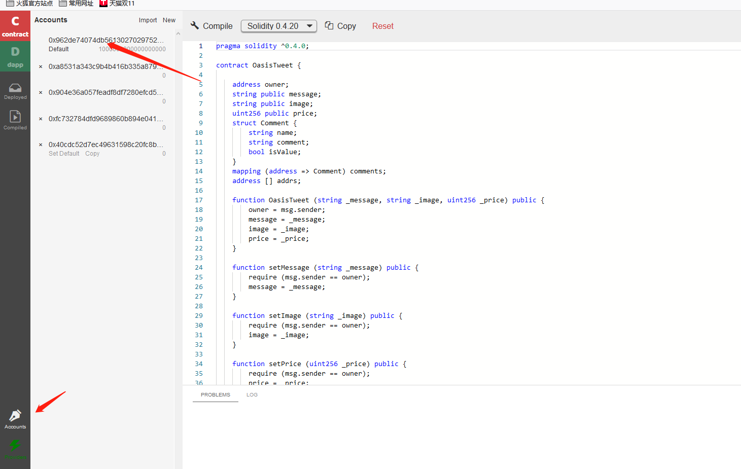741x469 pixels.
Task: Click the pragma solidity line in editor
Action: click(x=262, y=46)
